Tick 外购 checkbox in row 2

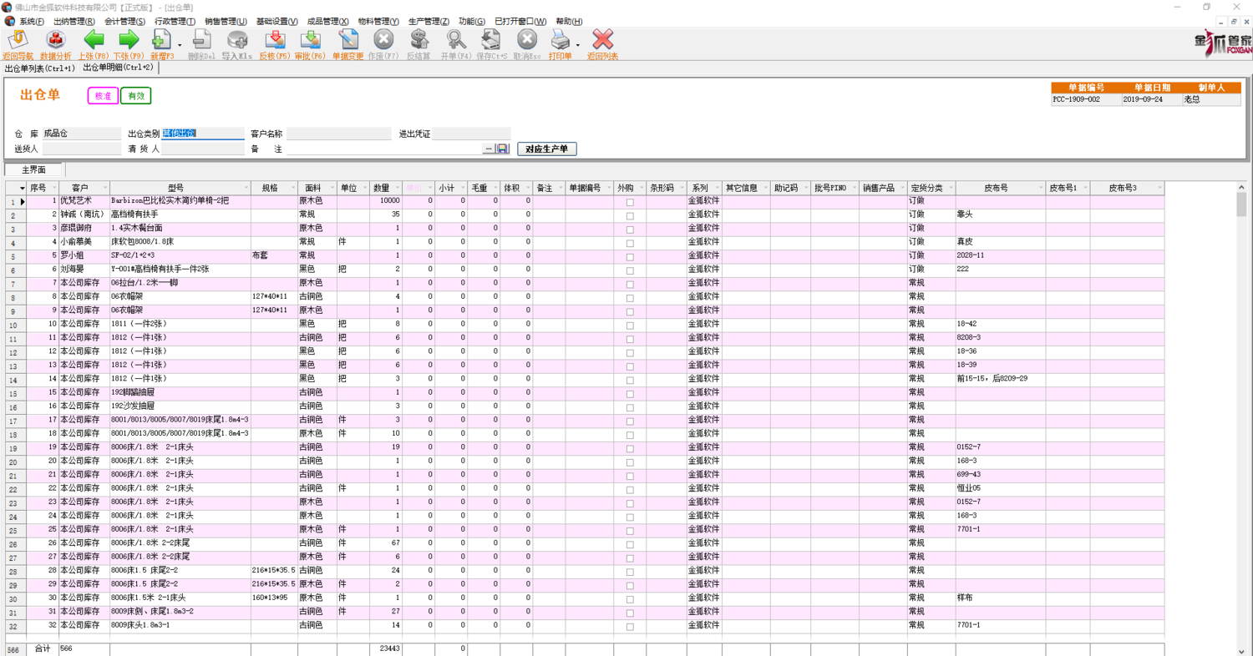click(630, 215)
